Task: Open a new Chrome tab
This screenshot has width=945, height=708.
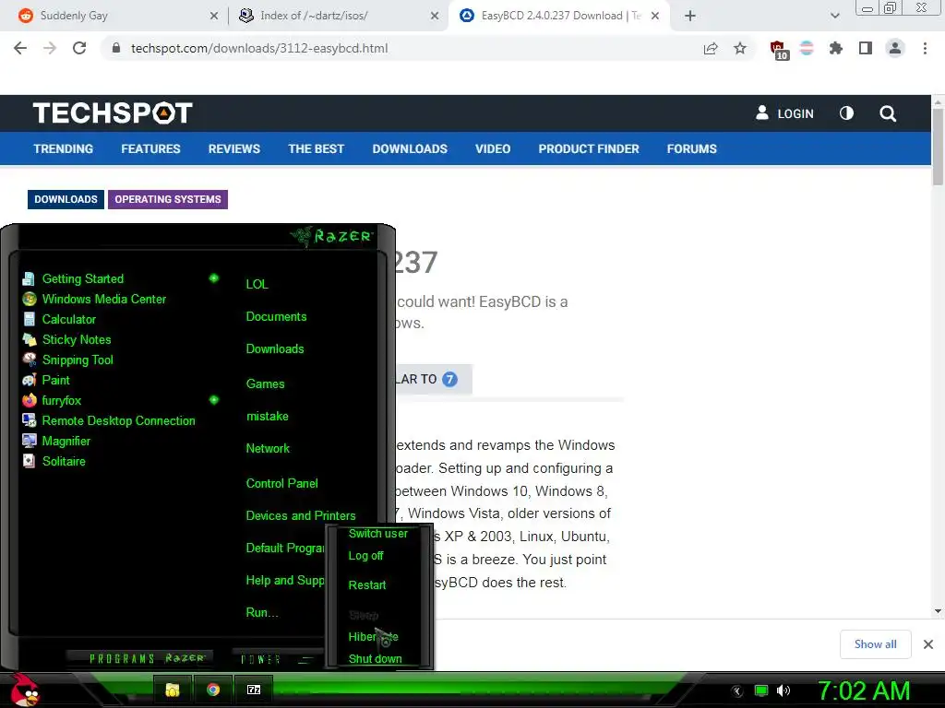Action: click(x=690, y=17)
